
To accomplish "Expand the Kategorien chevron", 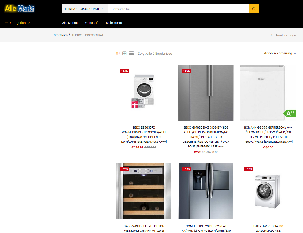I will 29,23.
